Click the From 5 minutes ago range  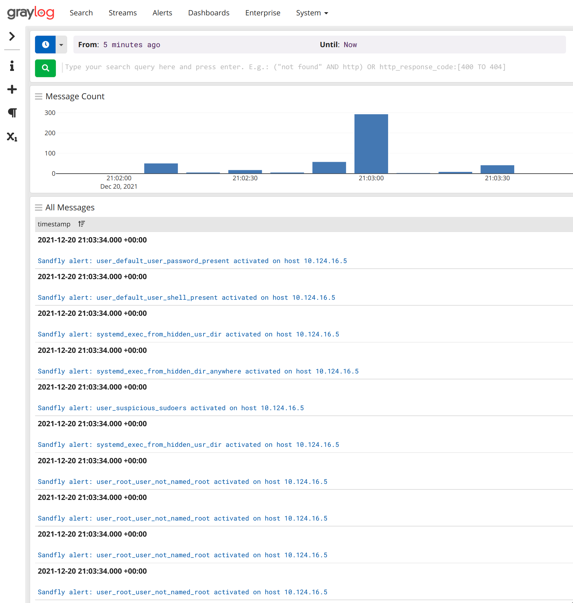pyautogui.click(x=119, y=45)
